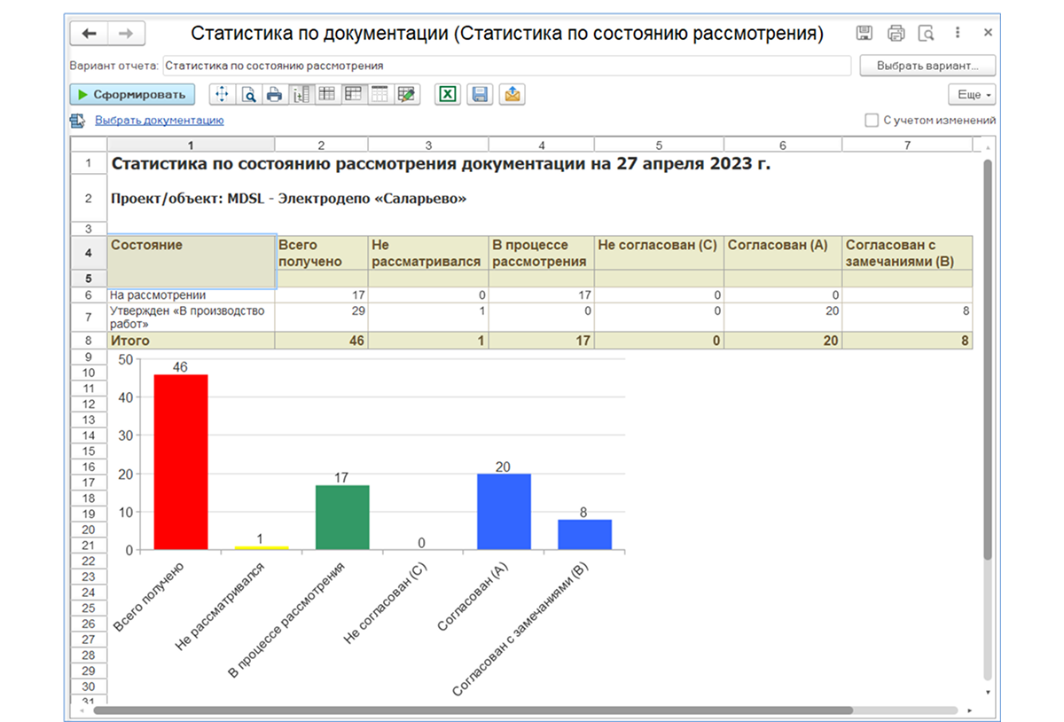Click the save icon in title bar
The image size is (1064, 722).
coord(864,34)
